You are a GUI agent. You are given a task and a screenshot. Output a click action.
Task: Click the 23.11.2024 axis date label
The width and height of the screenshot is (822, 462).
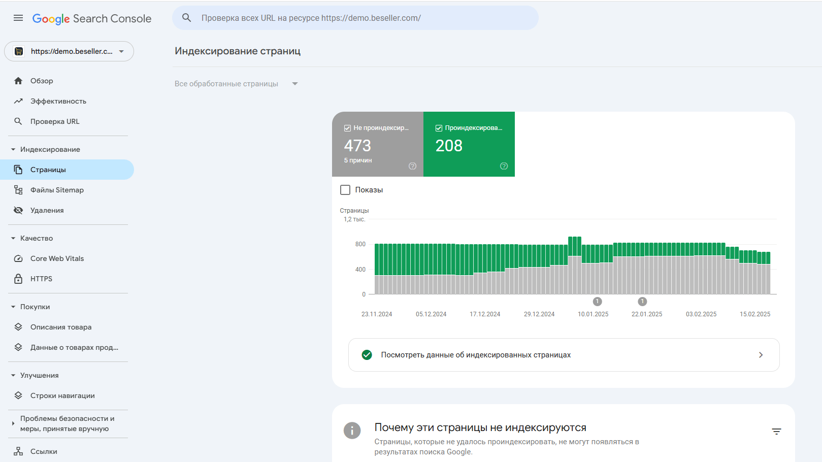[x=377, y=314]
